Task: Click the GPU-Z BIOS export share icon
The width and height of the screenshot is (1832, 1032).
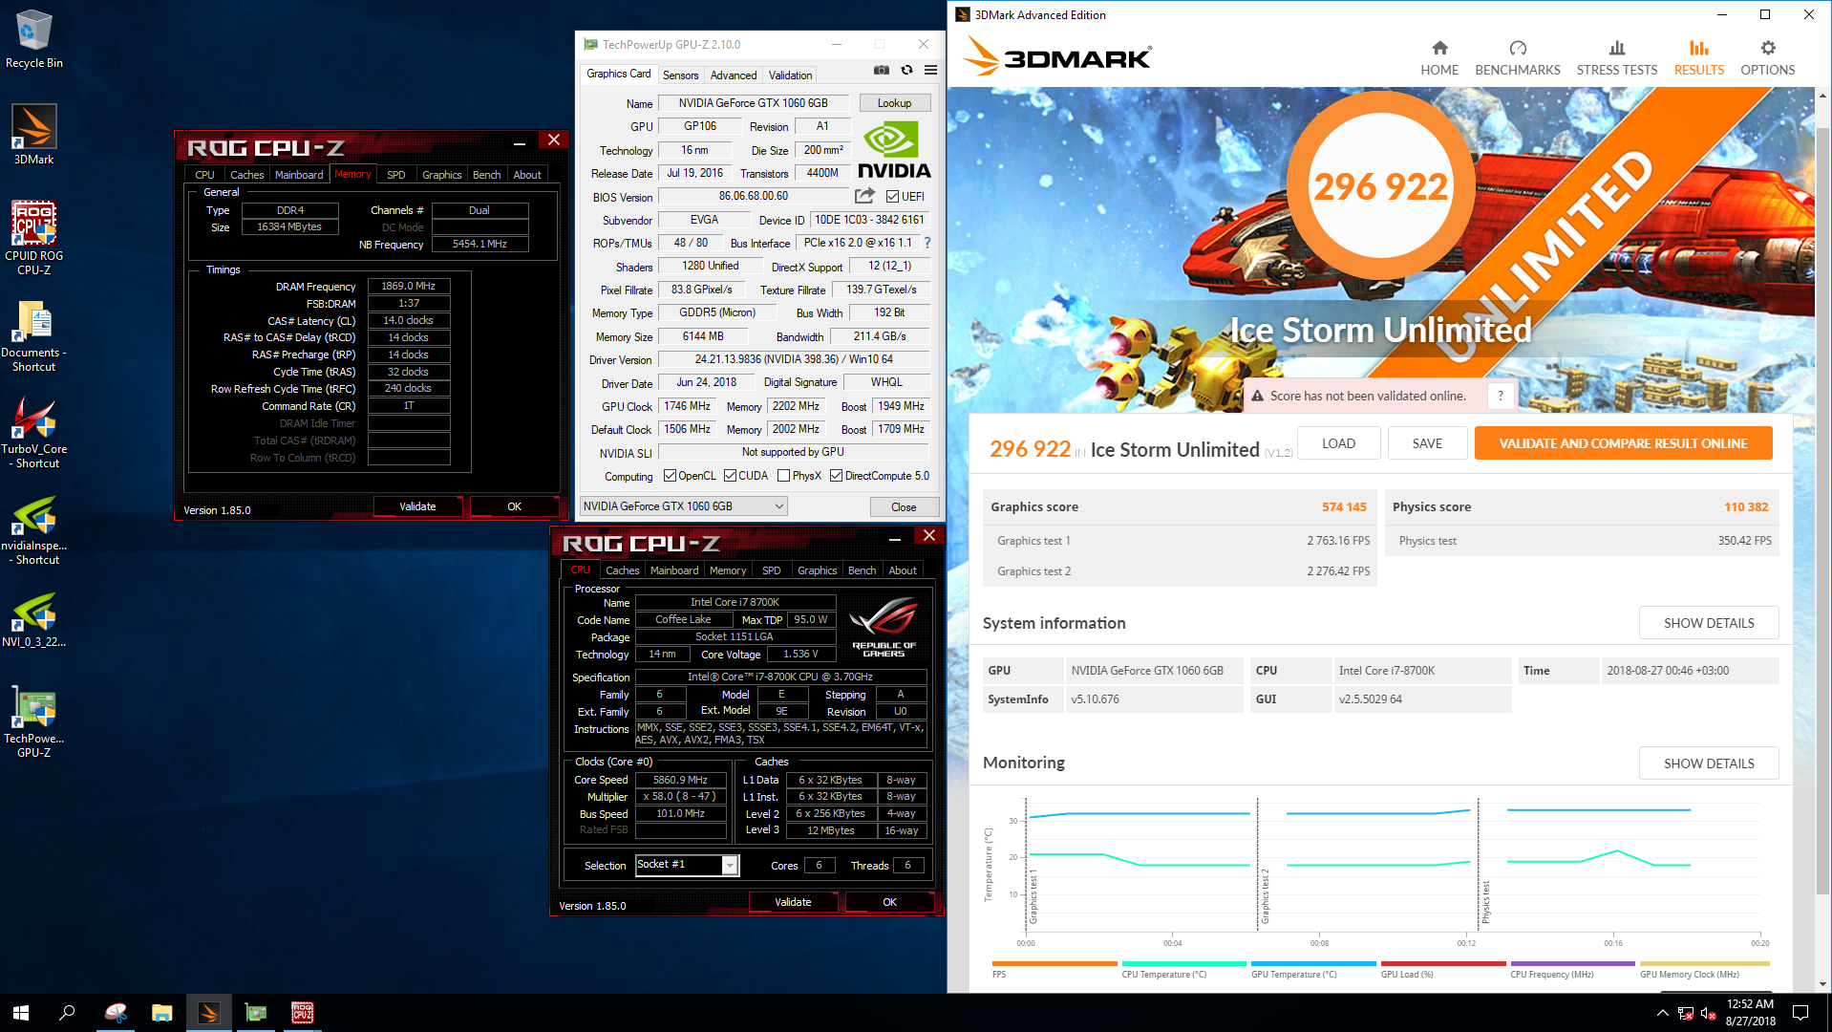Action: [x=864, y=196]
